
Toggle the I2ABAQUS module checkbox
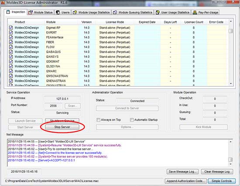[11, 52]
